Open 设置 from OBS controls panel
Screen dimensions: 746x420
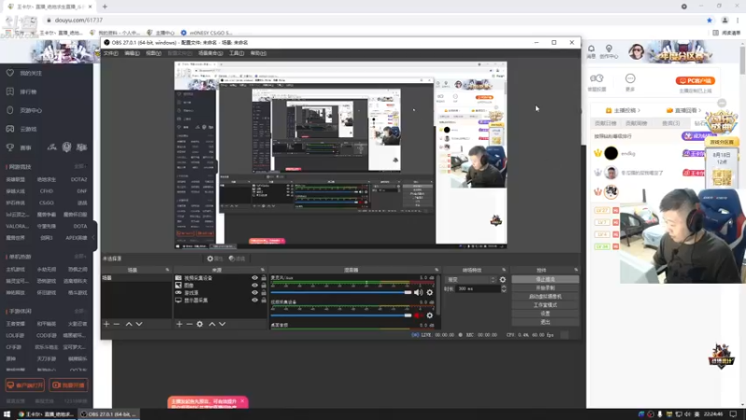[546, 314]
